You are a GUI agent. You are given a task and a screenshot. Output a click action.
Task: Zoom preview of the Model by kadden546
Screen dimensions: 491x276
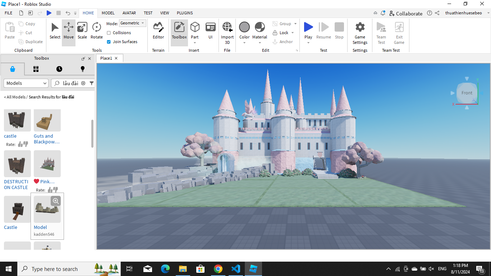point(56,201)
